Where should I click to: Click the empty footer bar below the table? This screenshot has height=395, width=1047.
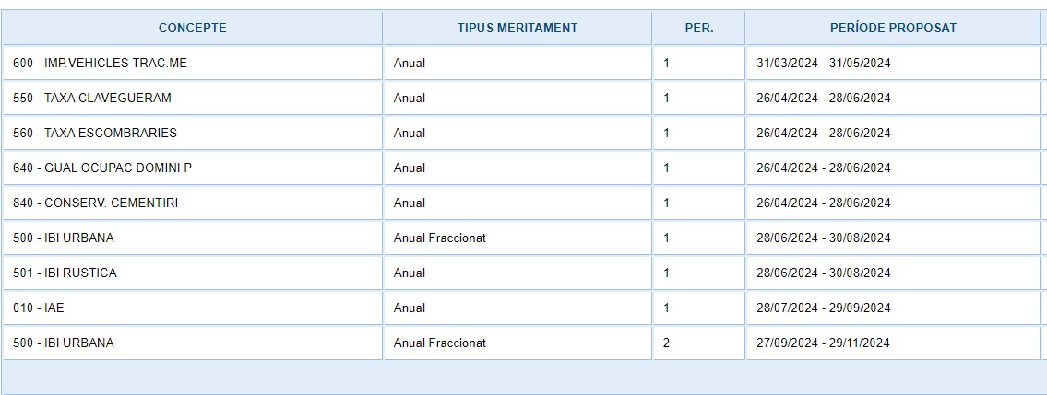coord(523,378)
